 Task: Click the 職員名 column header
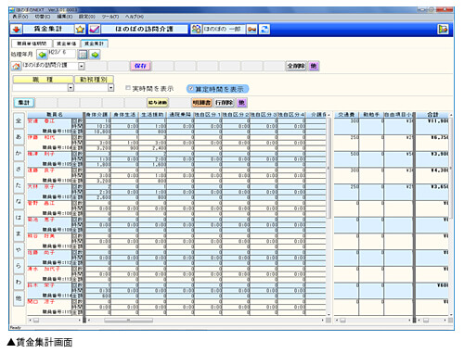tap(55, 115)
